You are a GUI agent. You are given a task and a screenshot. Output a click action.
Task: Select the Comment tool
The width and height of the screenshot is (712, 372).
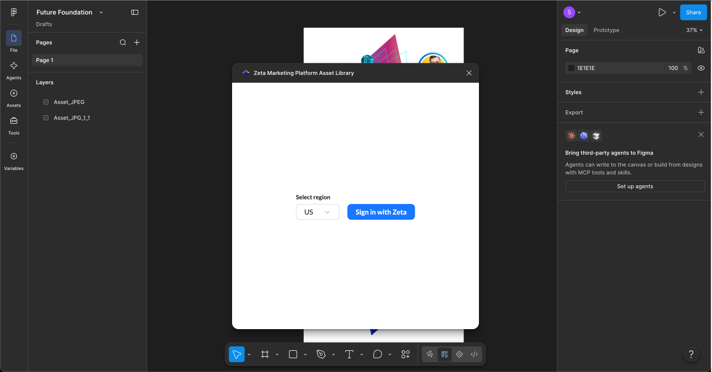click(x=378, y=354)
